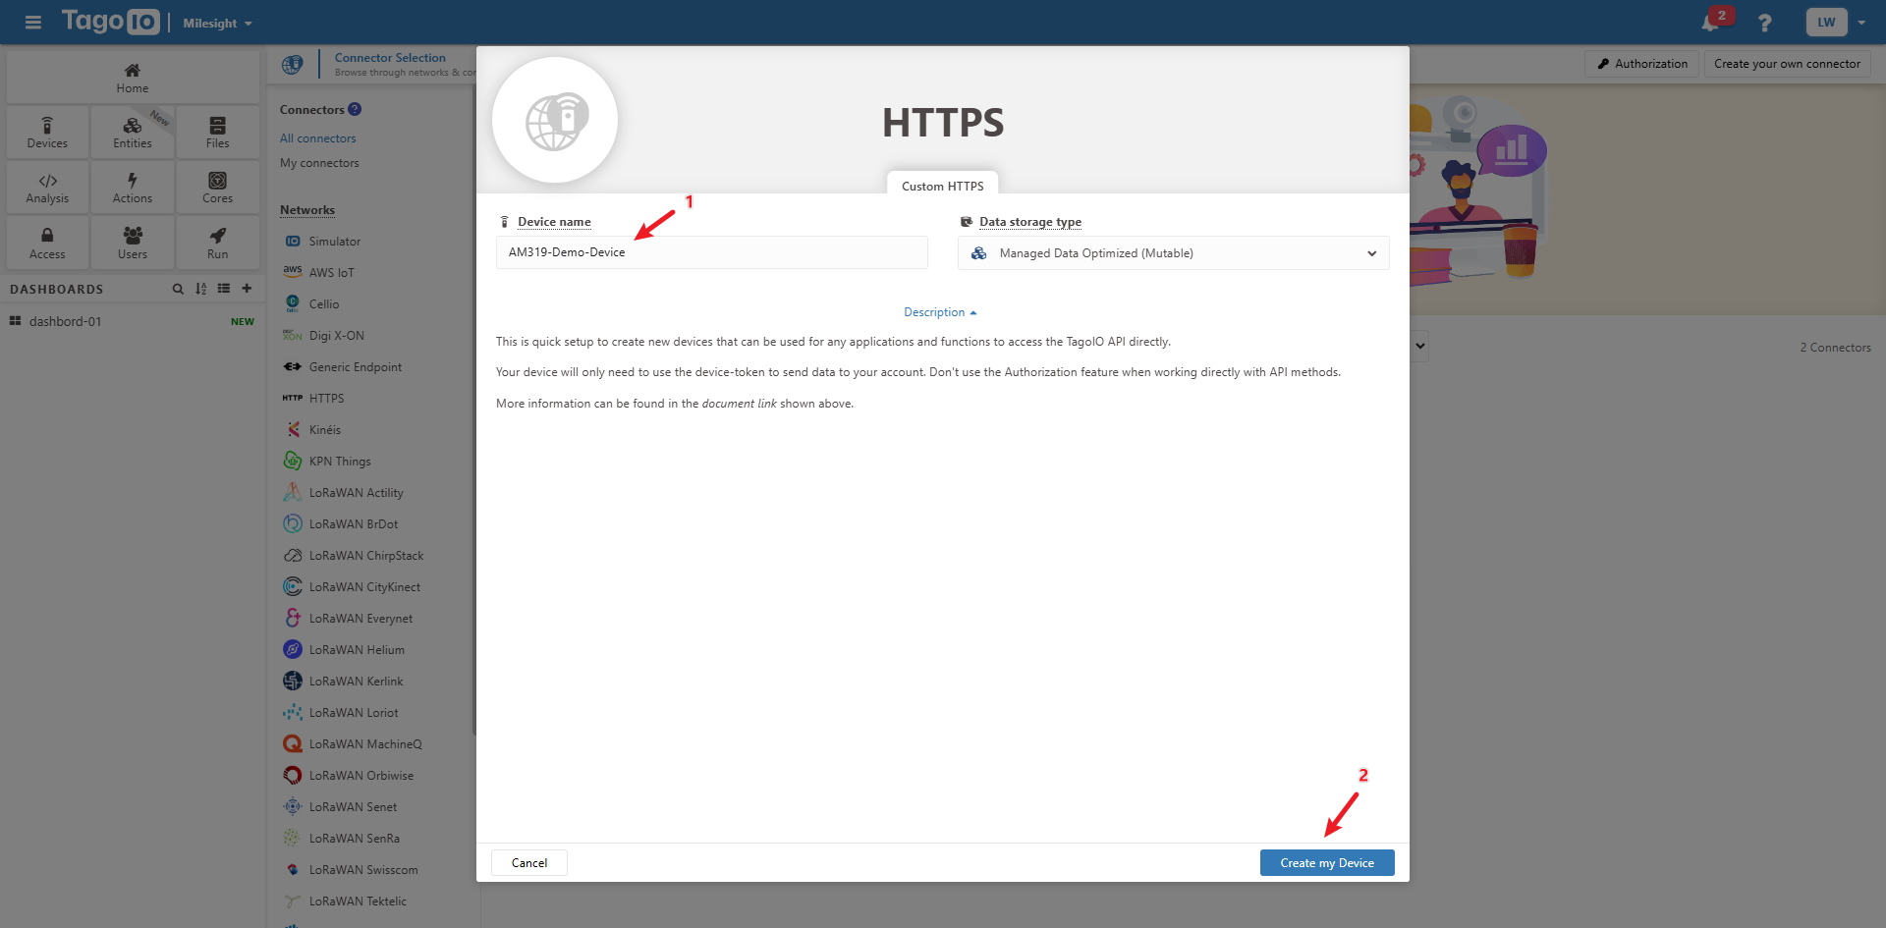Click the HTTPS connector logo circle
The width and height of the screenshot is (1886, 928).
[555, 120]
